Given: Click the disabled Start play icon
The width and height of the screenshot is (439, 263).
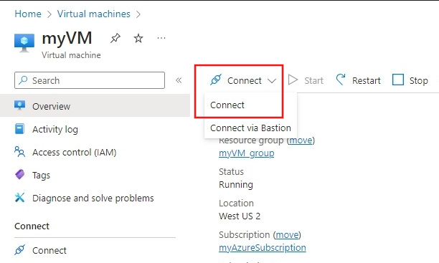Looking at the screenshot, I should point(293,80).
